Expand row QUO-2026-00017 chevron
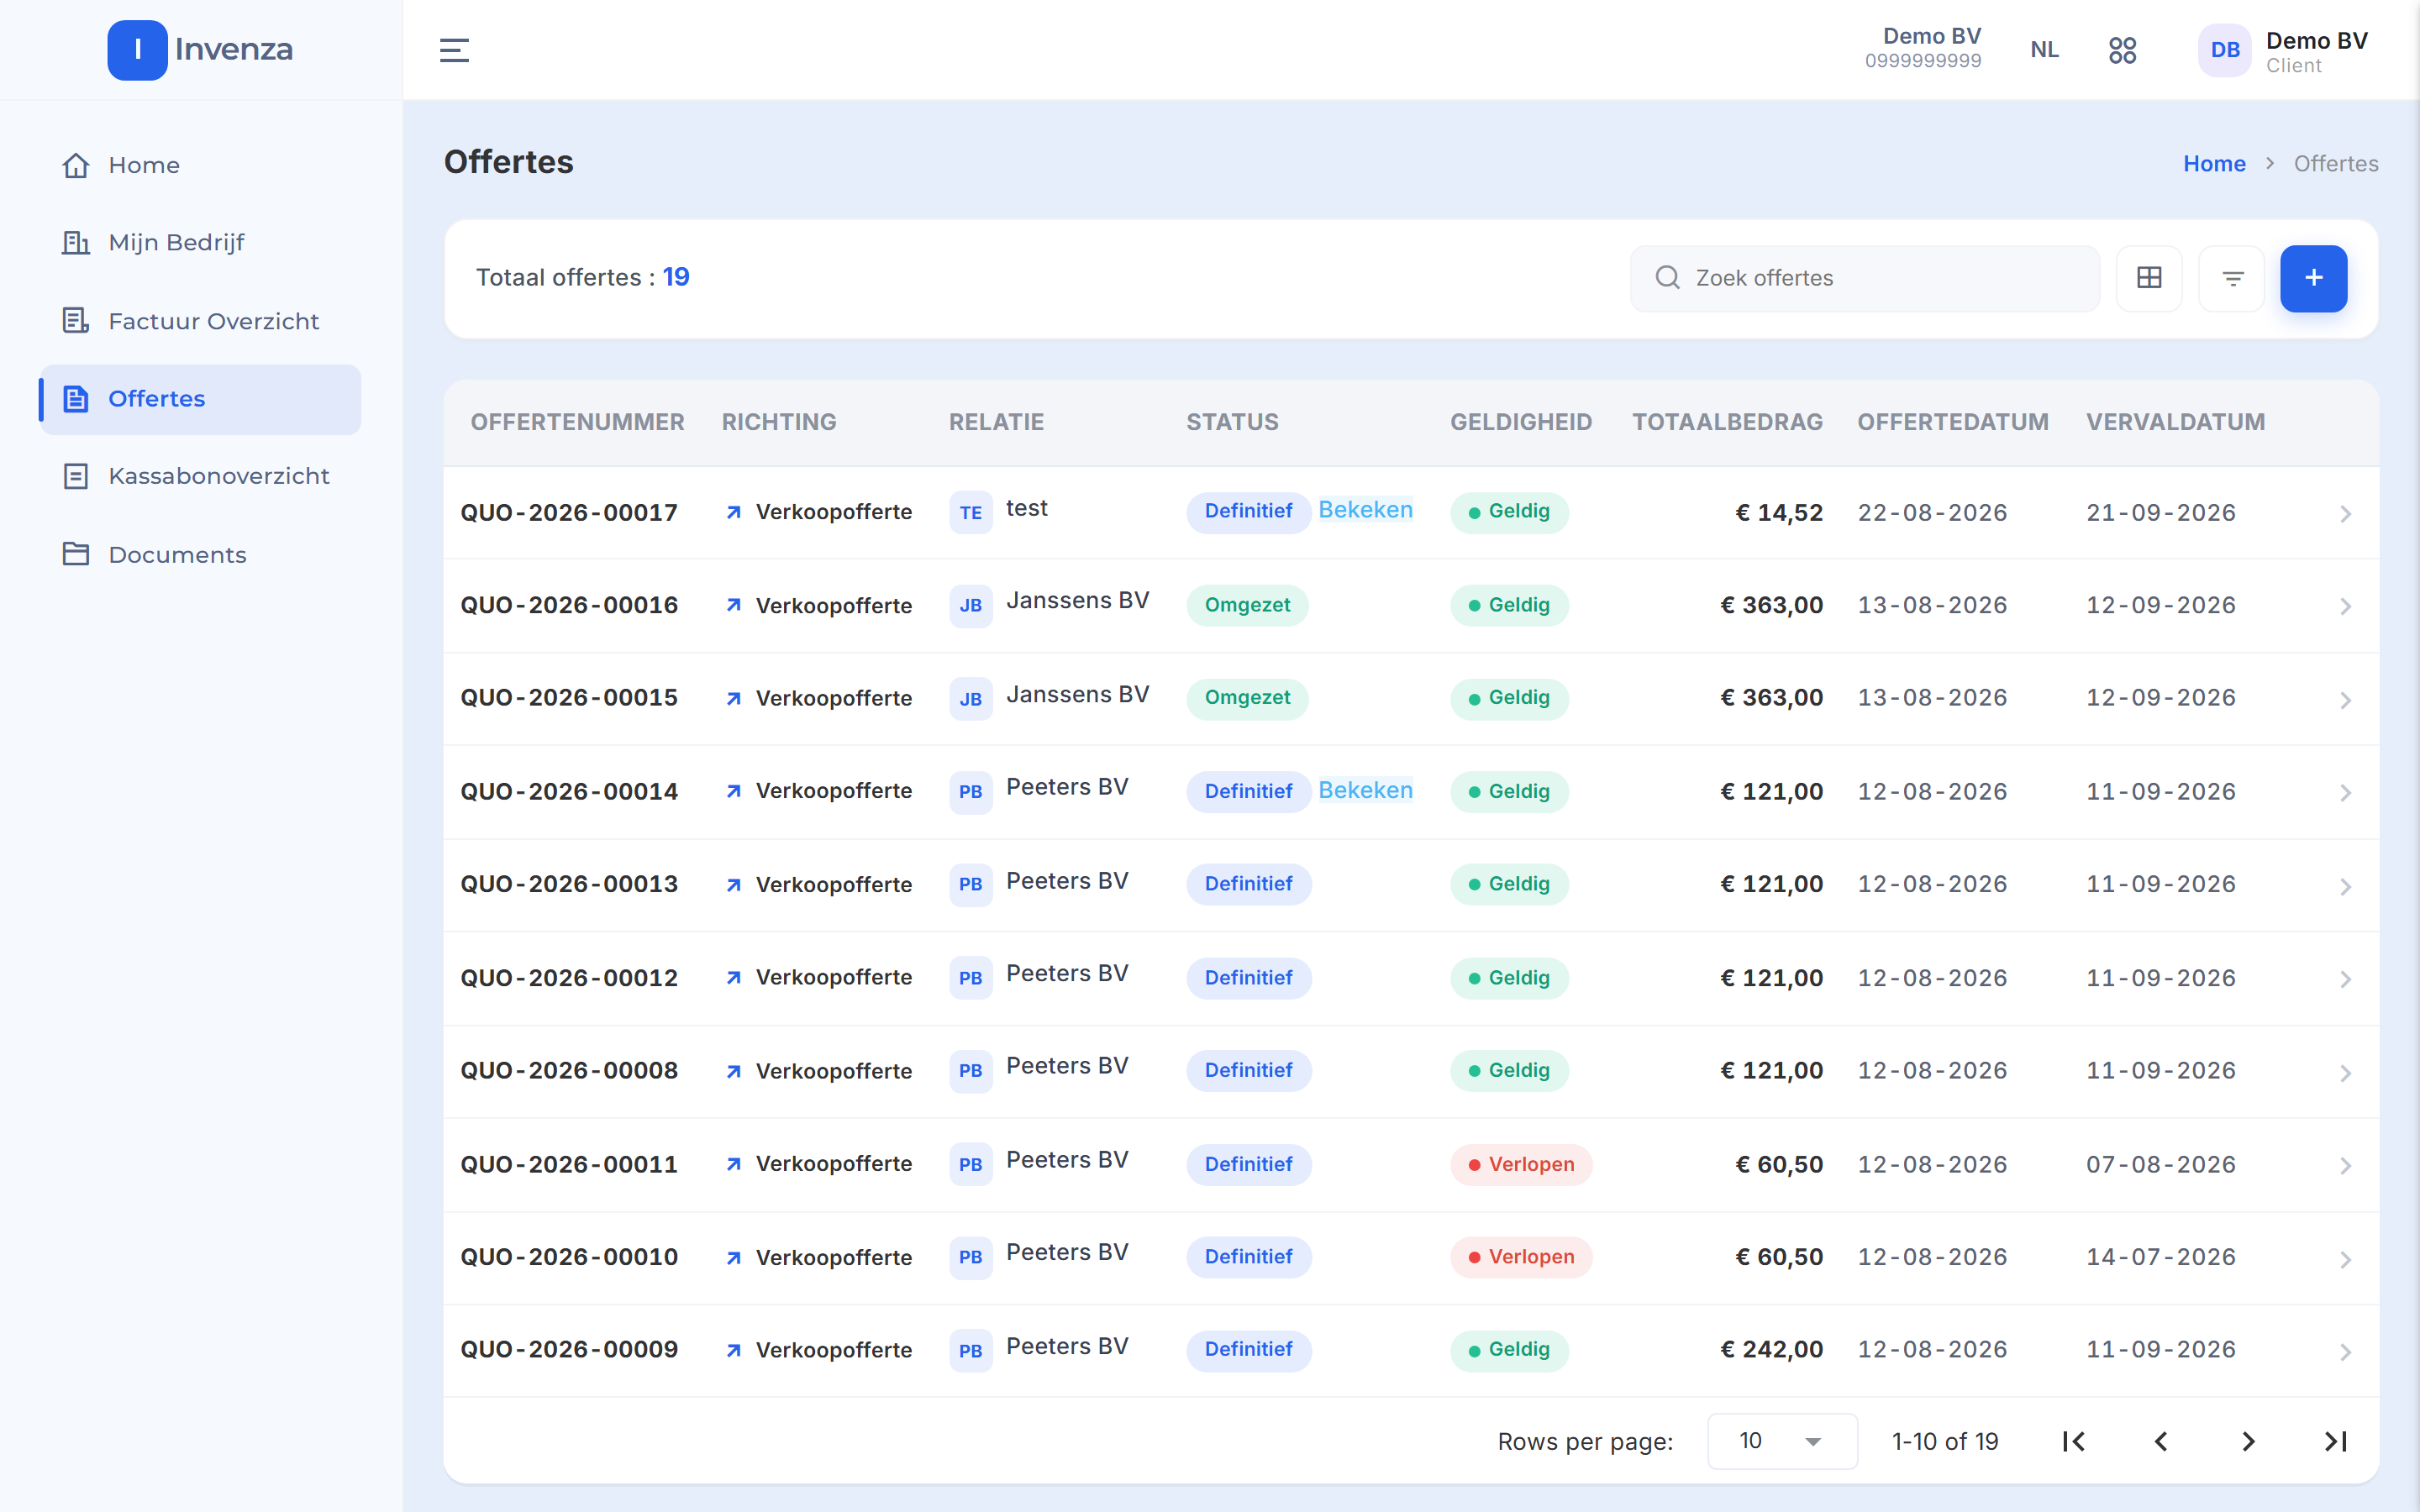The width and height of the screenshot is (2420, 1512). click(x=2345, y=514)
